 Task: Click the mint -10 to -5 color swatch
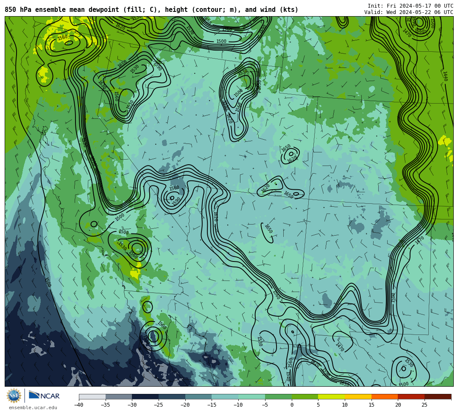pyautogui.click(x=252, y=396)
